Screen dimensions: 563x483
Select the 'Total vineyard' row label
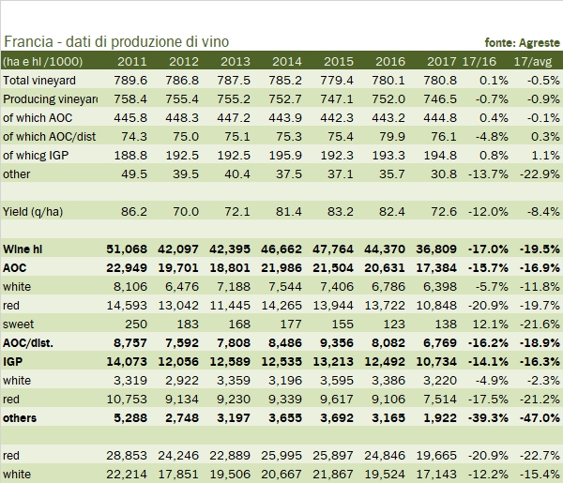coord(40,81)
